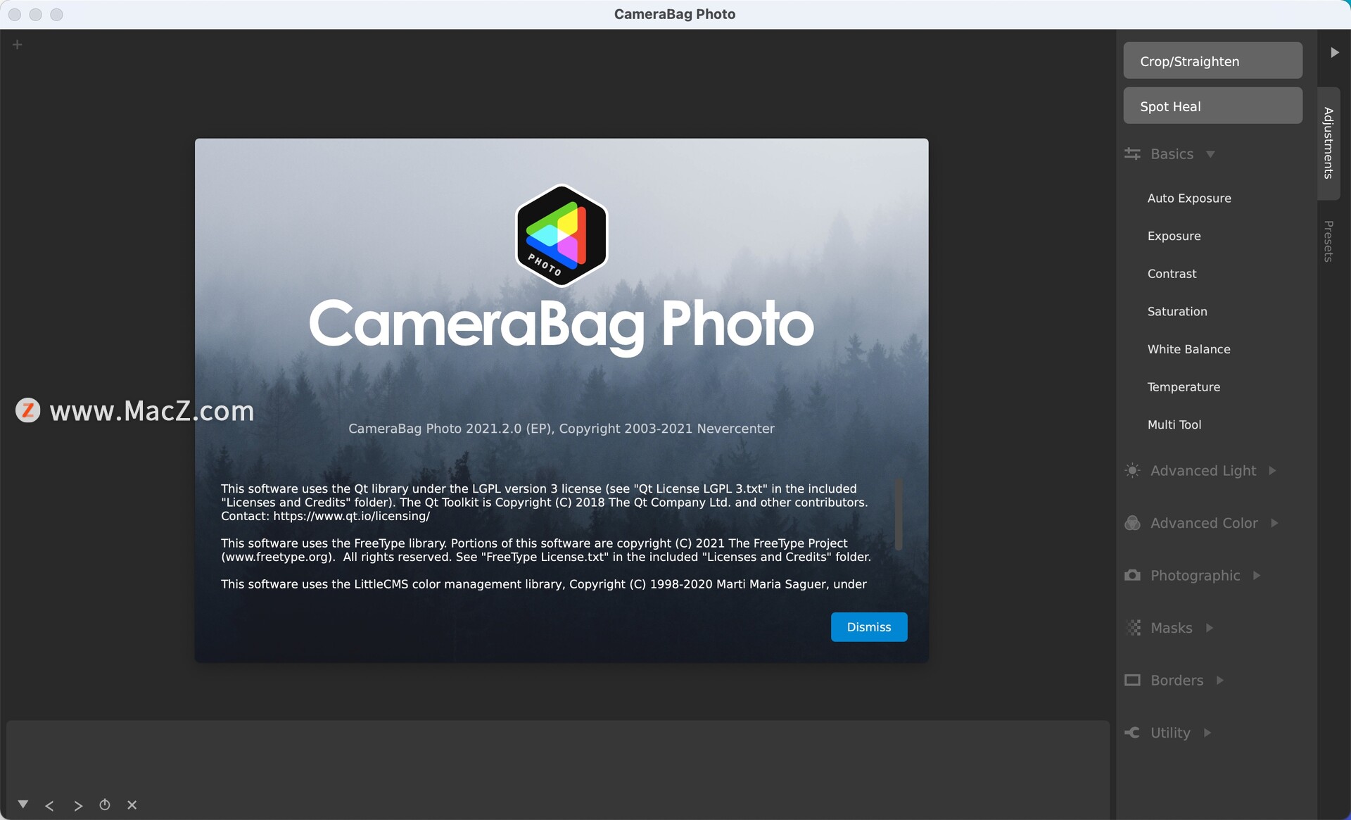Click the version text 'CameraBag Photo 2021.2.0 (EP)'
1351x820 pixels.
tap(451, 428)
